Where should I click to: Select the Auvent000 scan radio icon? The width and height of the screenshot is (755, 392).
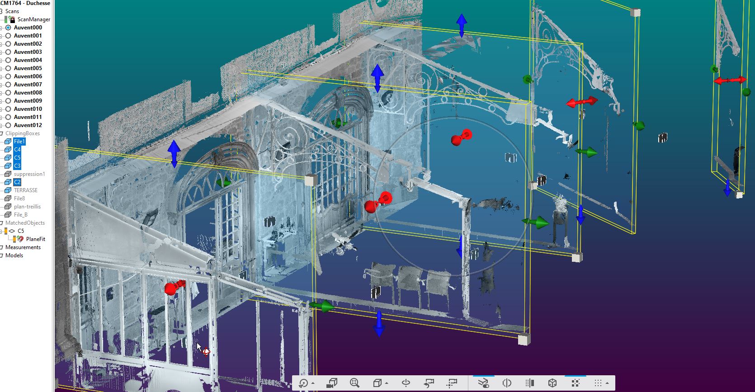8,28
